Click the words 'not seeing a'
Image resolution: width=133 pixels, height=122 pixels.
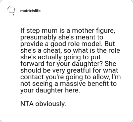[39, 84]
